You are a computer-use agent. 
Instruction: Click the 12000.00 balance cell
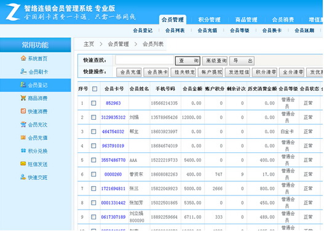click(192, 117)
